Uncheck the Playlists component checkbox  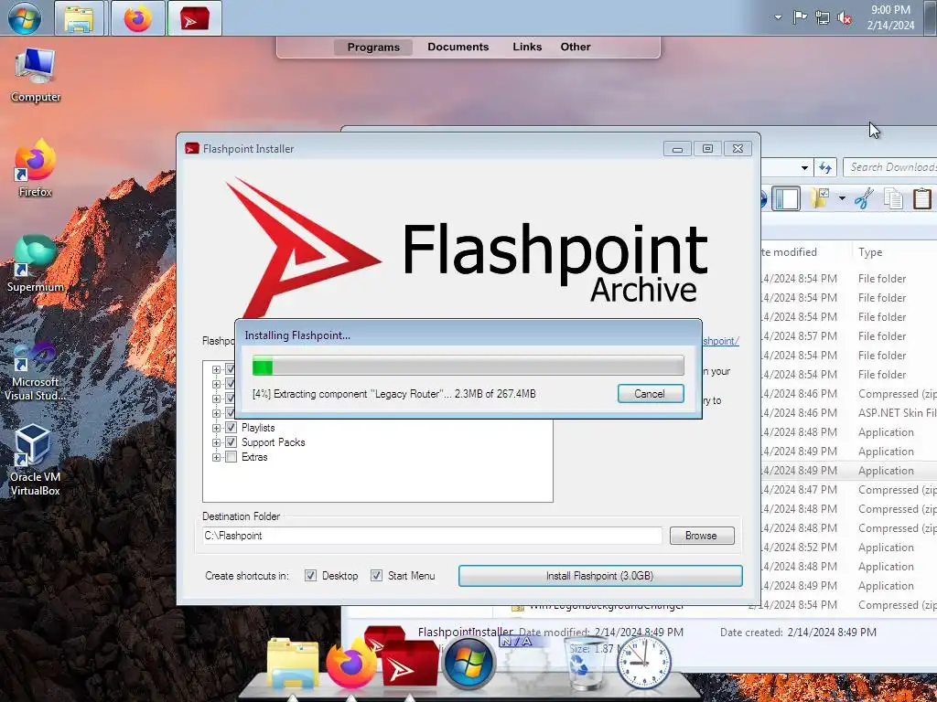pyautogui.click(x=232, y=428)
